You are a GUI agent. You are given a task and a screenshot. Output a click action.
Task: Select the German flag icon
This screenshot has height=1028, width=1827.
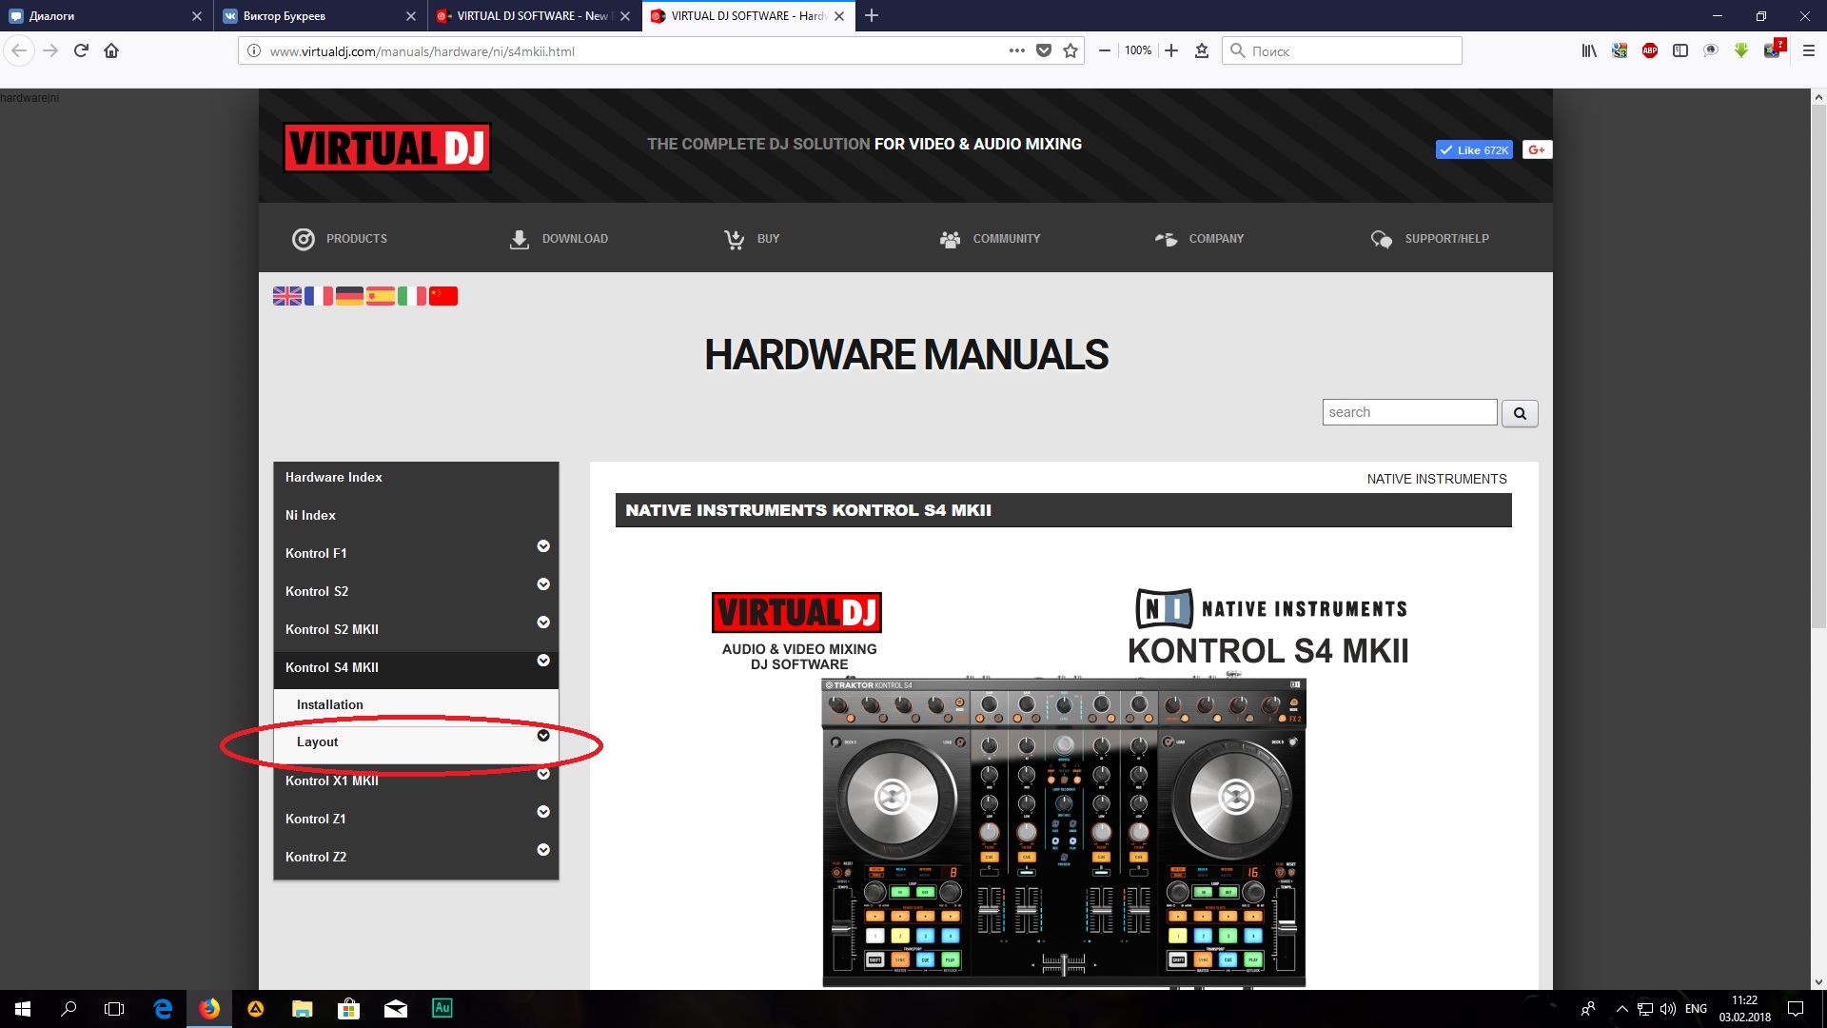pos(349,296)
